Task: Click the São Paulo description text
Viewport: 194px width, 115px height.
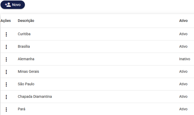Action: click(26, 84)
